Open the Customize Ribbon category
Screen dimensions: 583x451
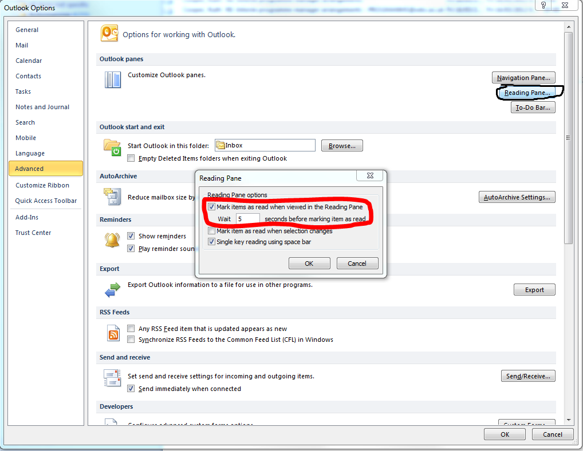coord(42,185)
